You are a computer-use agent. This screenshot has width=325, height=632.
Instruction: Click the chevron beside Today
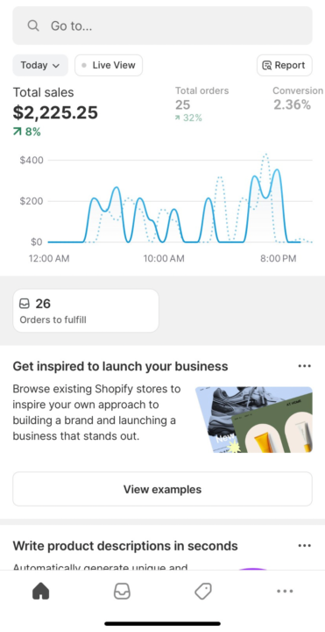point(56,66)
